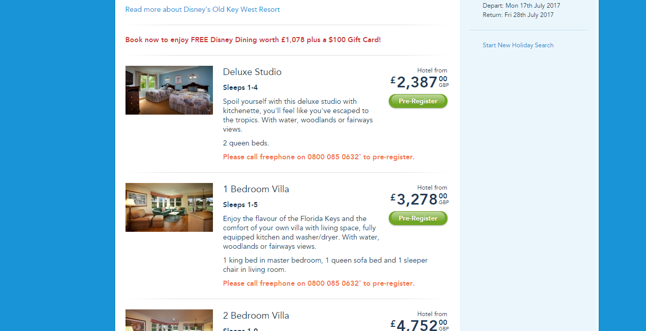This screenshot has width=646, height=331.
Task: Open the 2 Bedroom Villa room thumbnail
Action: (169, 320)
